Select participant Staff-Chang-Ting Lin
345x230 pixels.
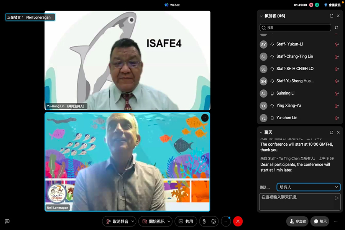click(x=299, y=57)
